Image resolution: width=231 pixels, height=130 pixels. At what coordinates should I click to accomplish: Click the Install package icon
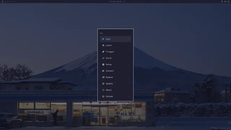click(x=103, y=71)
